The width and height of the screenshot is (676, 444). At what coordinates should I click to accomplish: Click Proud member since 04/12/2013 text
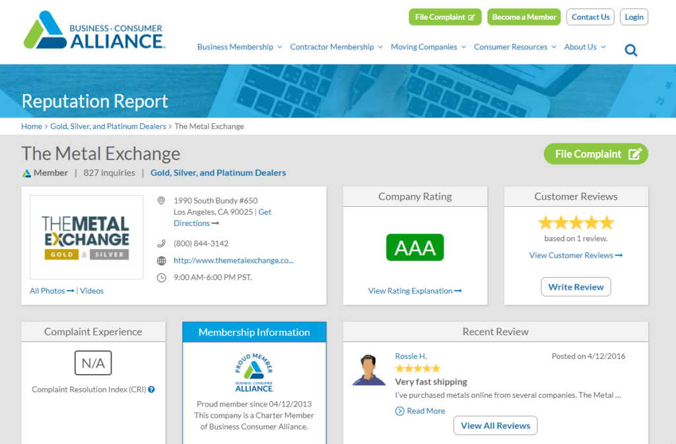tap(254, 404)
